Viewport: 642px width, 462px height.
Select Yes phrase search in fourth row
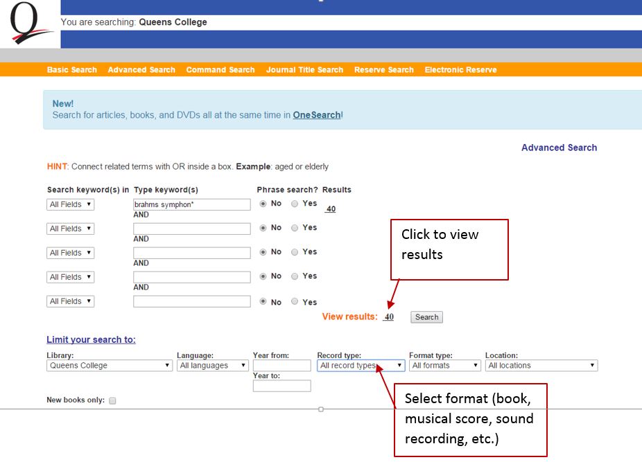click(295, 276)
